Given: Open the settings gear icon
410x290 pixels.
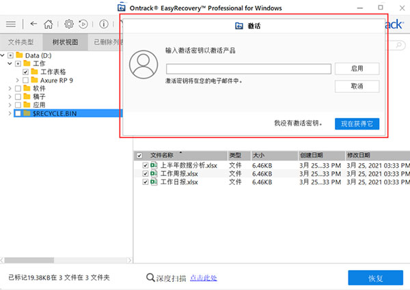Looking at the screenshot, I should (x=69, y=24).
